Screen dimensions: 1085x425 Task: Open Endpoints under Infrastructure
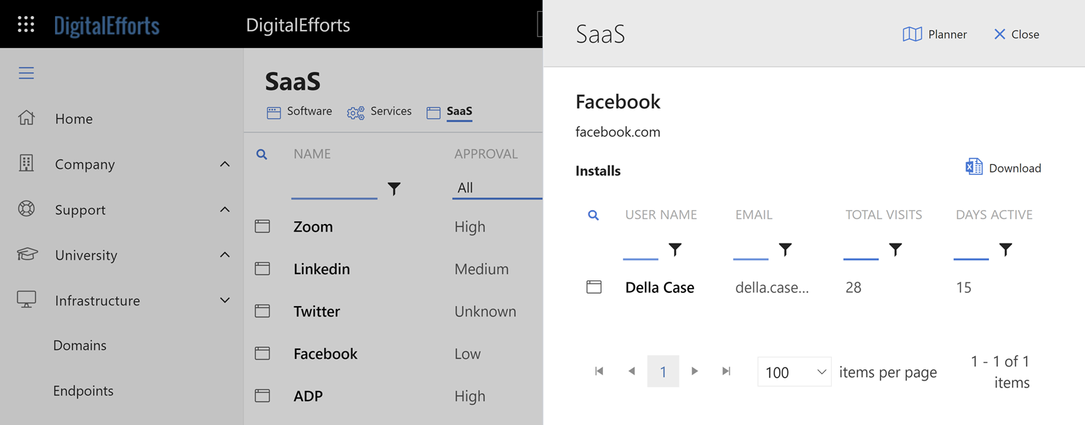[x=83, y=391]
